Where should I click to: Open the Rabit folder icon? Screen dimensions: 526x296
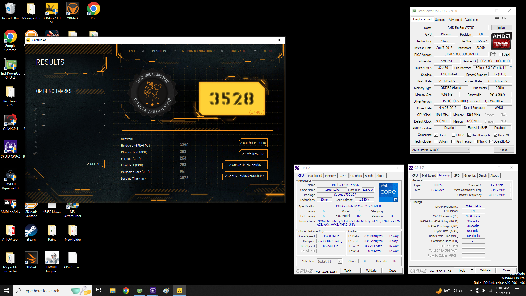point(52,233)
